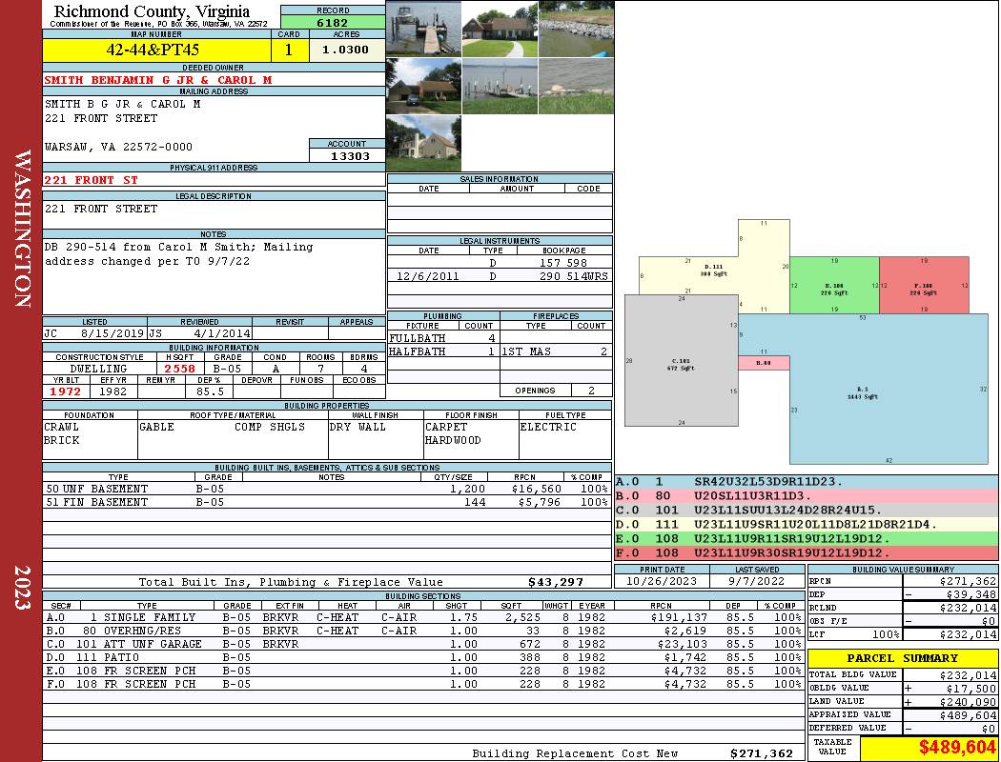Screen dimensions: 1001x762
Task: Open the rocky shoreline photo thumbnail
Action: (x=577, y=29)
